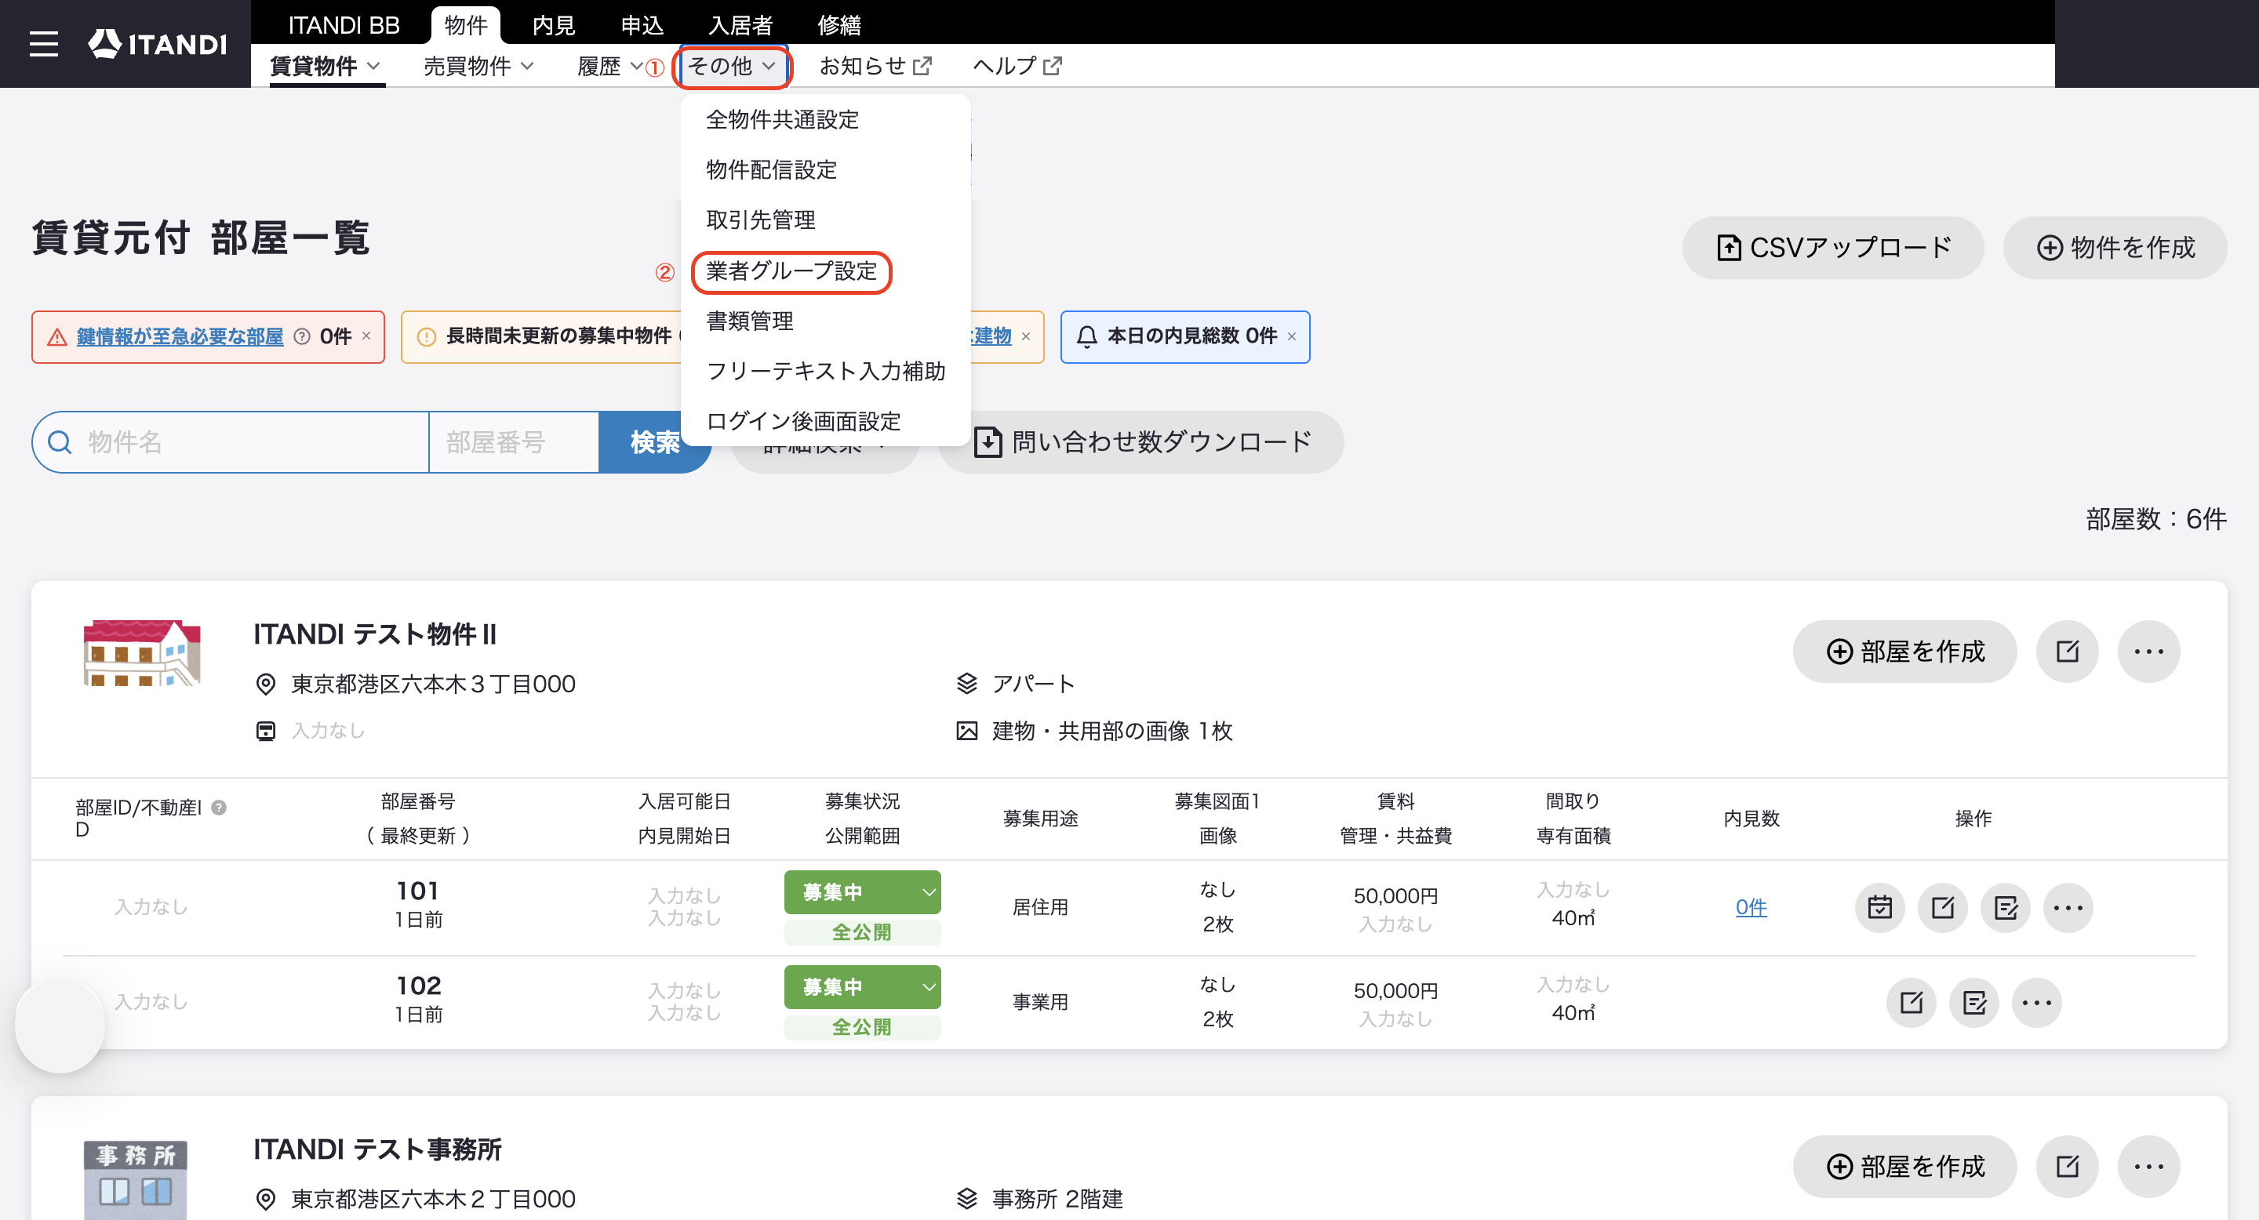Edit ITANDI テスト物件 II building

click(2067, 652)
